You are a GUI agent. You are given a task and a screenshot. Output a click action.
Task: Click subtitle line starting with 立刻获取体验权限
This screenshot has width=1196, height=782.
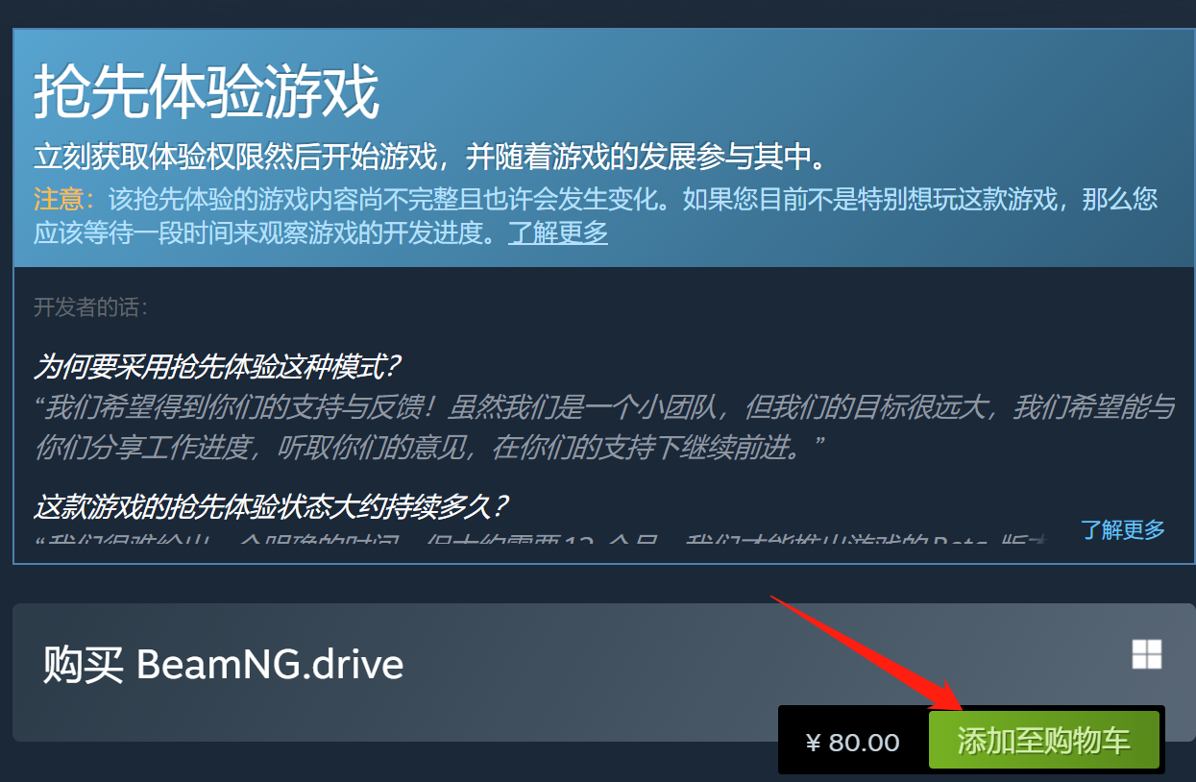click(x=430, y=157)
